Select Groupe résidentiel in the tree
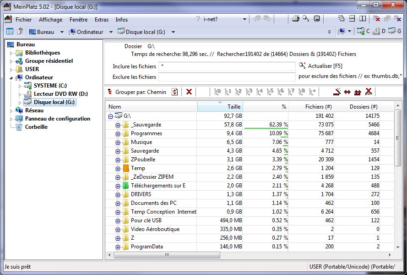Viewport: 407px width, 275px height. click(49, 61)
